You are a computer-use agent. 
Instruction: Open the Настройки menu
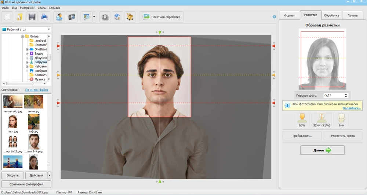pos(27,8)
